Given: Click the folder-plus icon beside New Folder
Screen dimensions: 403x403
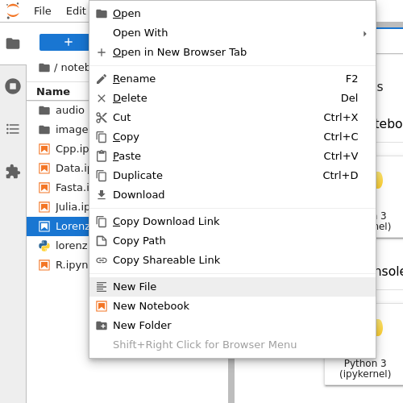Looking at the screenshot, I should point(102,326).
